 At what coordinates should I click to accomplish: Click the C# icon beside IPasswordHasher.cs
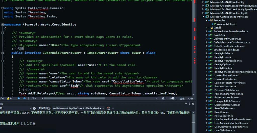[x=211, y=86]
